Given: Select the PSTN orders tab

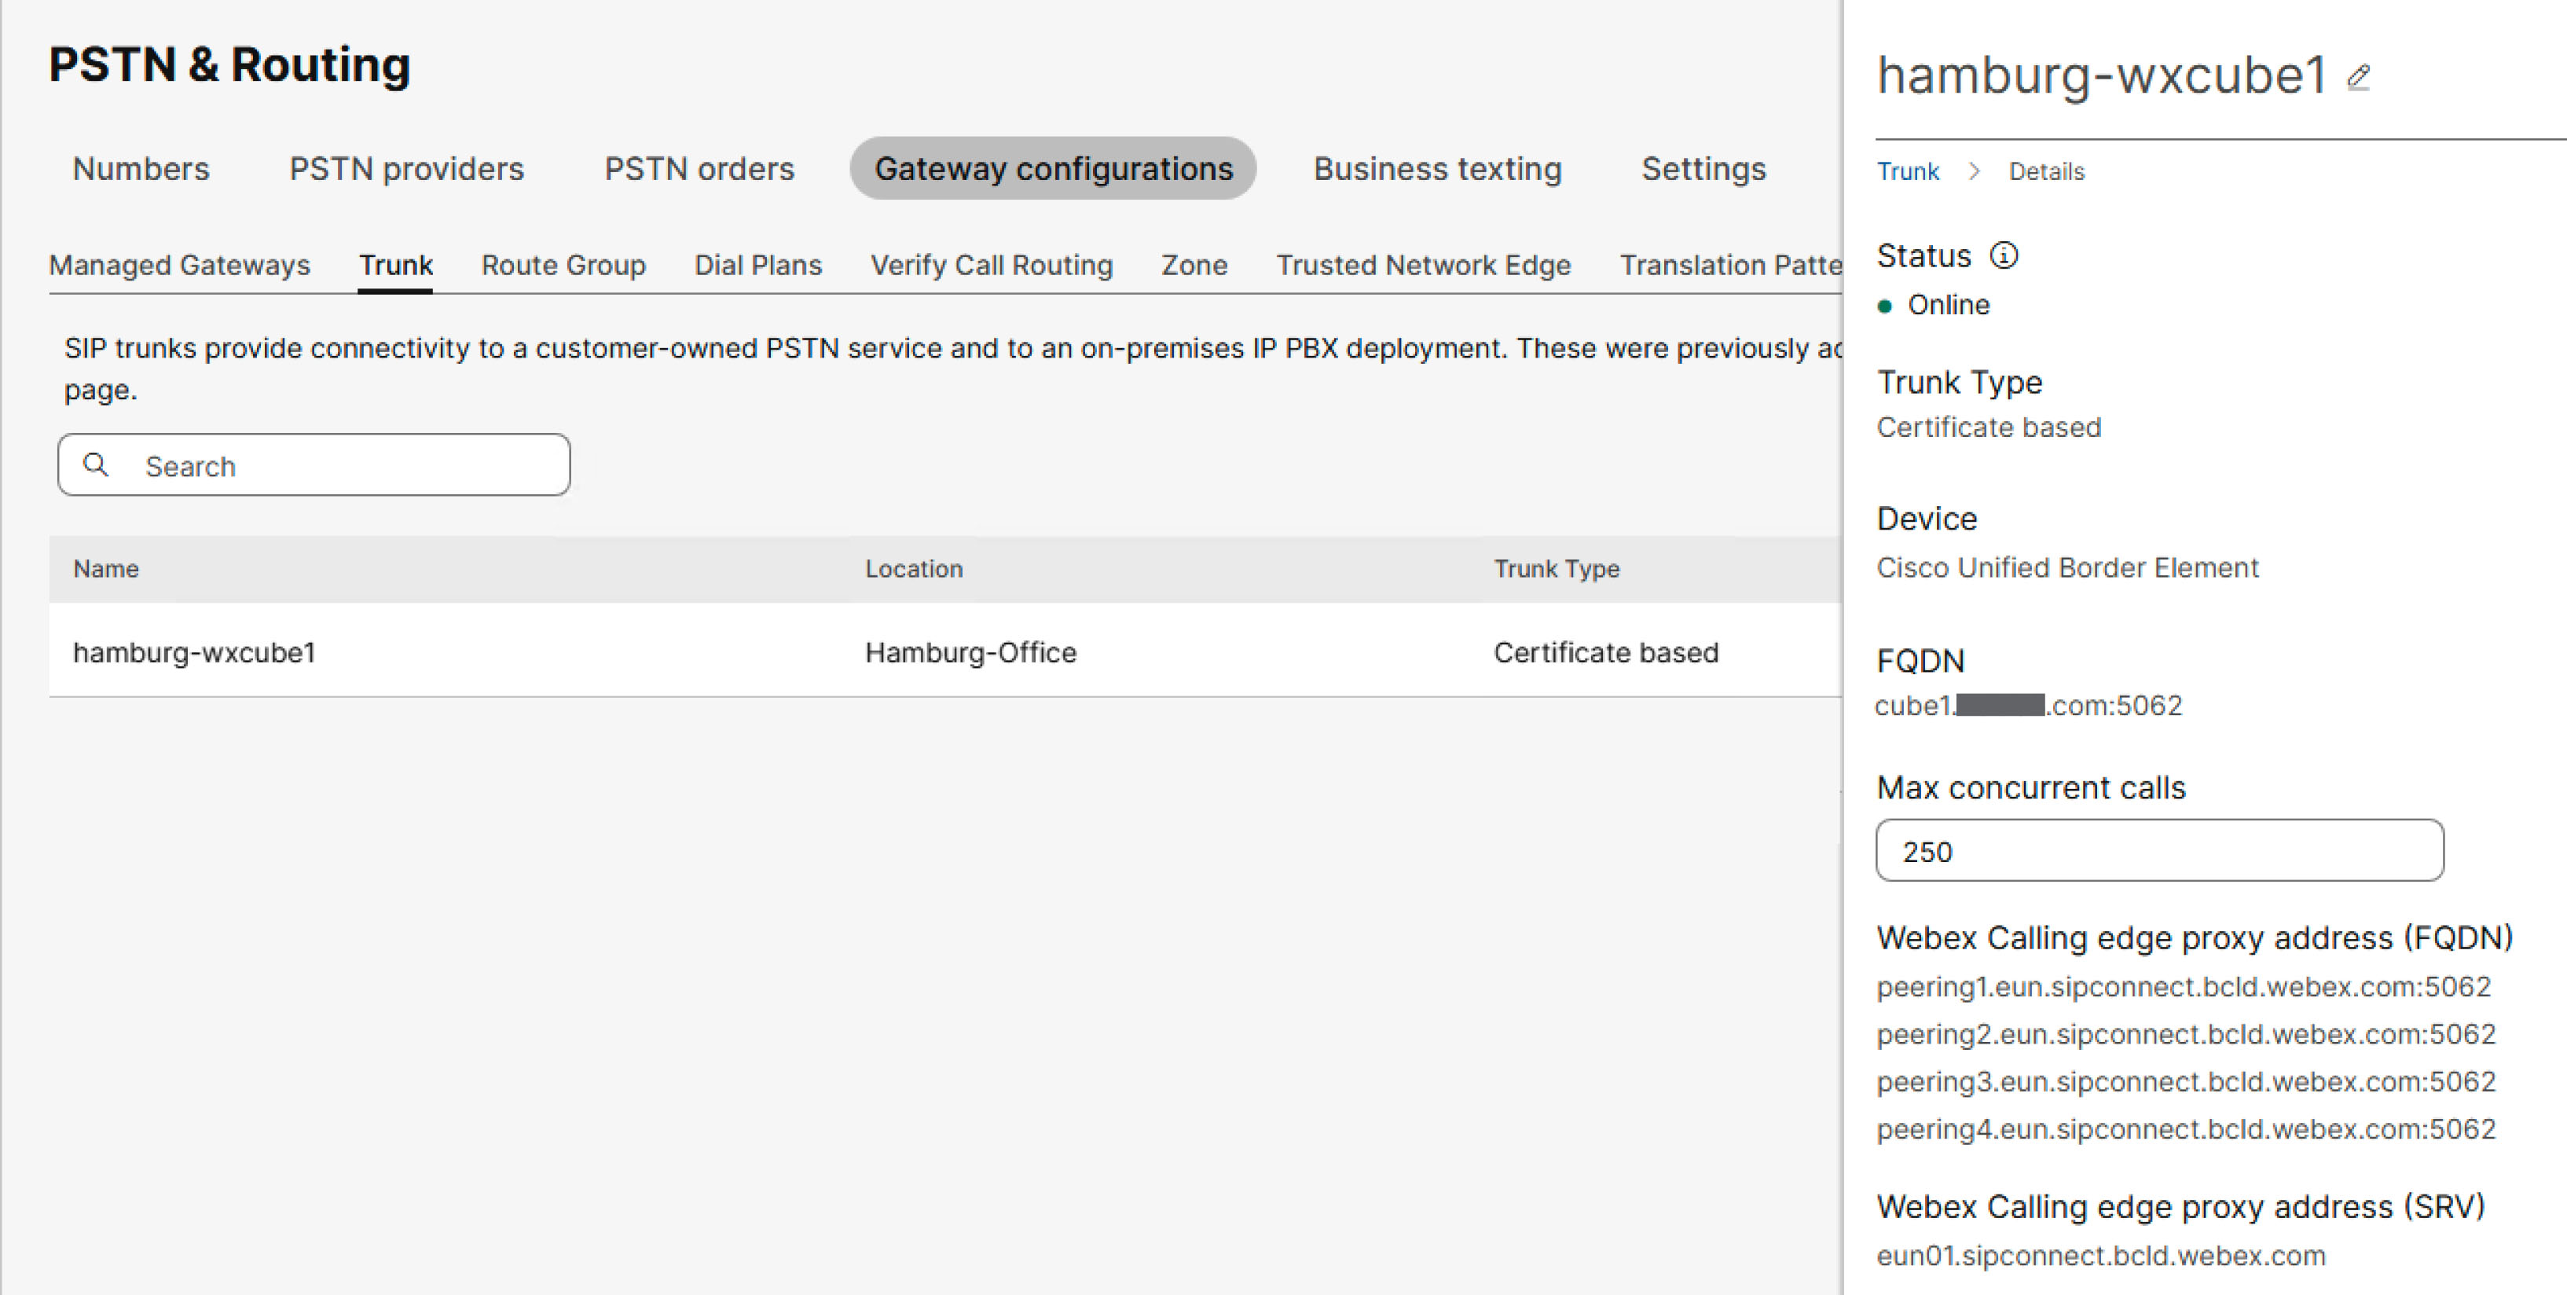Looking at the screenshot, I should (x=699, y=168).
